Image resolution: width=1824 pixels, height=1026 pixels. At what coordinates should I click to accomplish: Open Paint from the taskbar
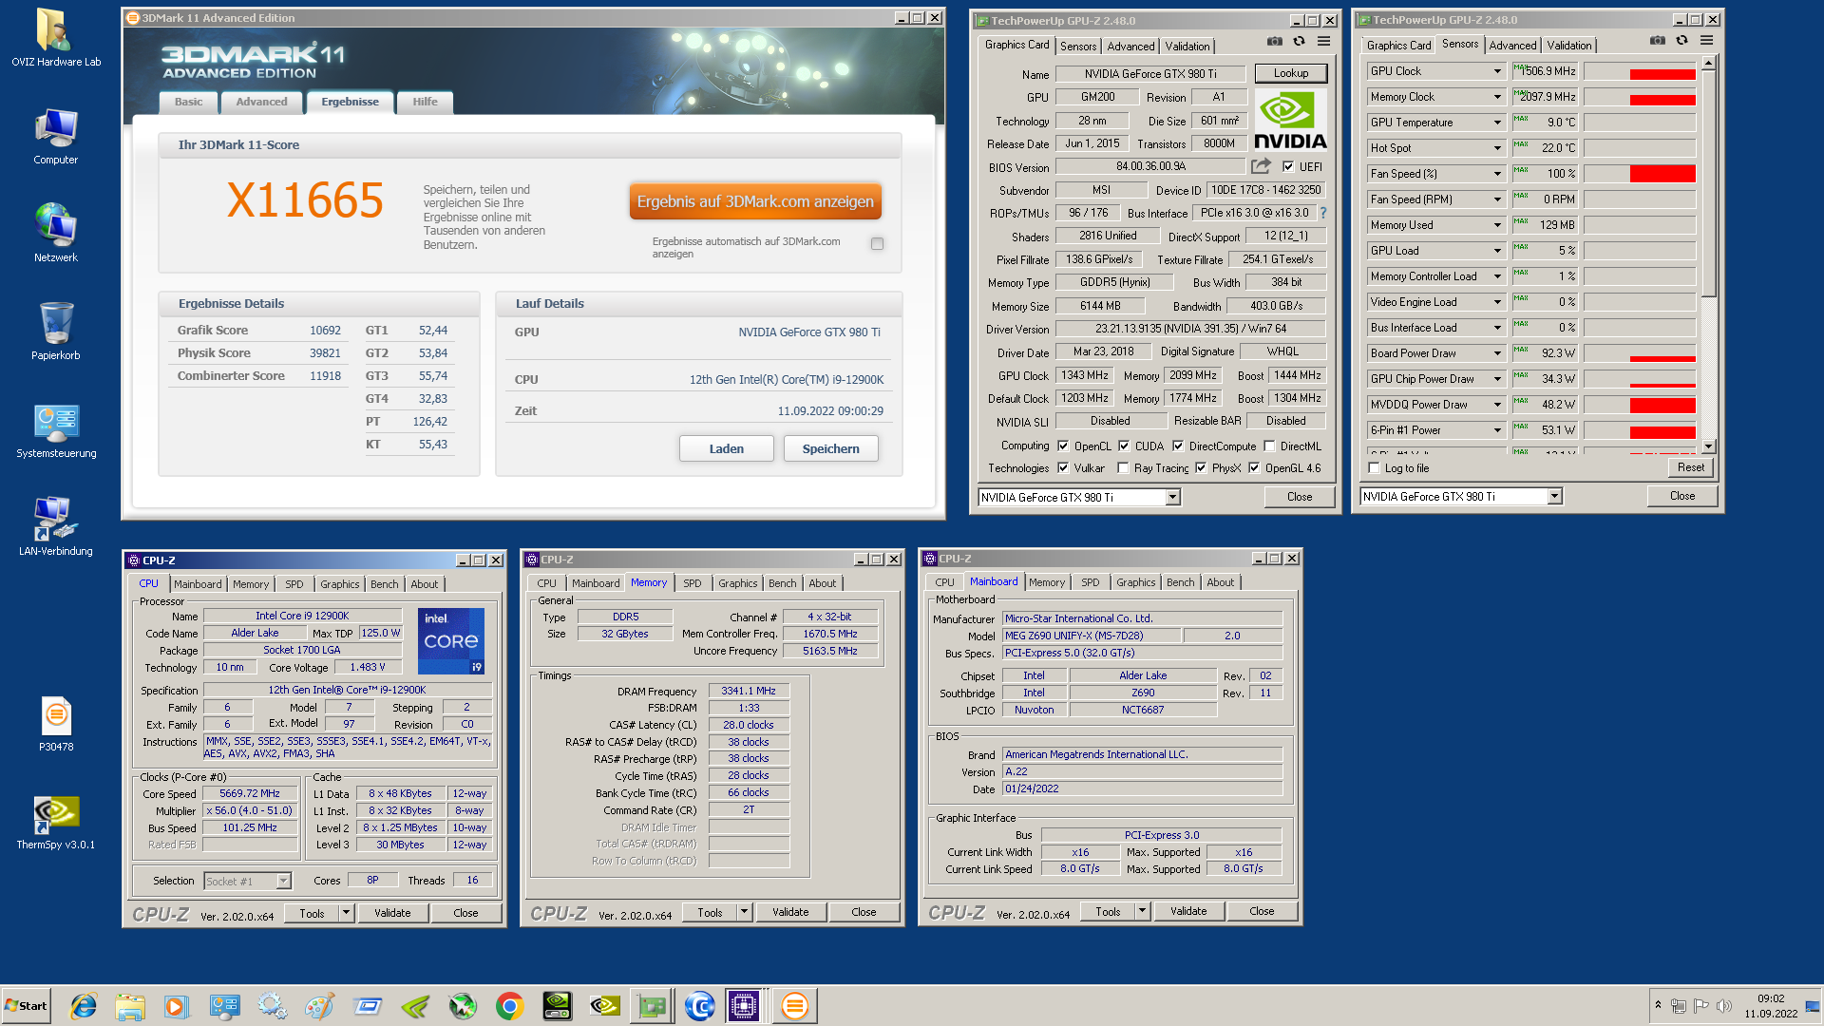pos(320,1006)
